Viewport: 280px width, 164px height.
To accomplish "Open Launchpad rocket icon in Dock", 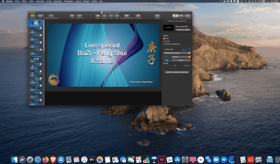I will point(30,160).
